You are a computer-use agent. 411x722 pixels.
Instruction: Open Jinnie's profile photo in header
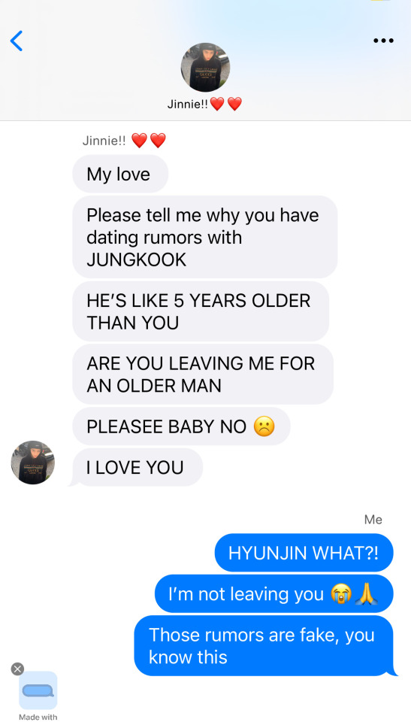205,67
